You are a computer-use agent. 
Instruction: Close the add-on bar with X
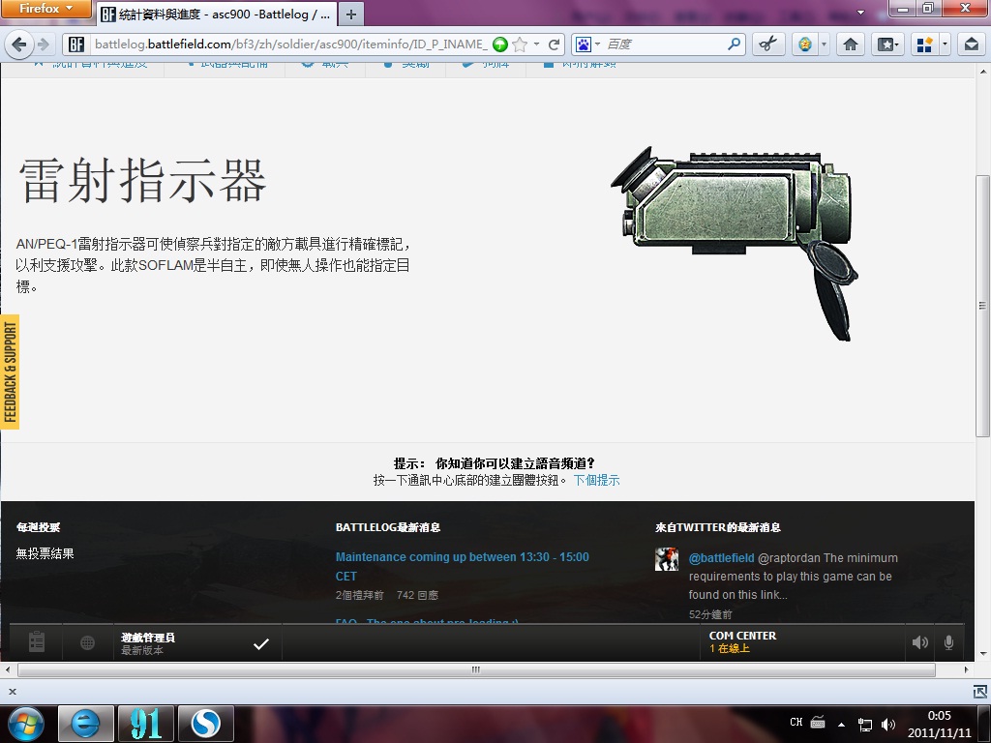[x=12, y=691]
